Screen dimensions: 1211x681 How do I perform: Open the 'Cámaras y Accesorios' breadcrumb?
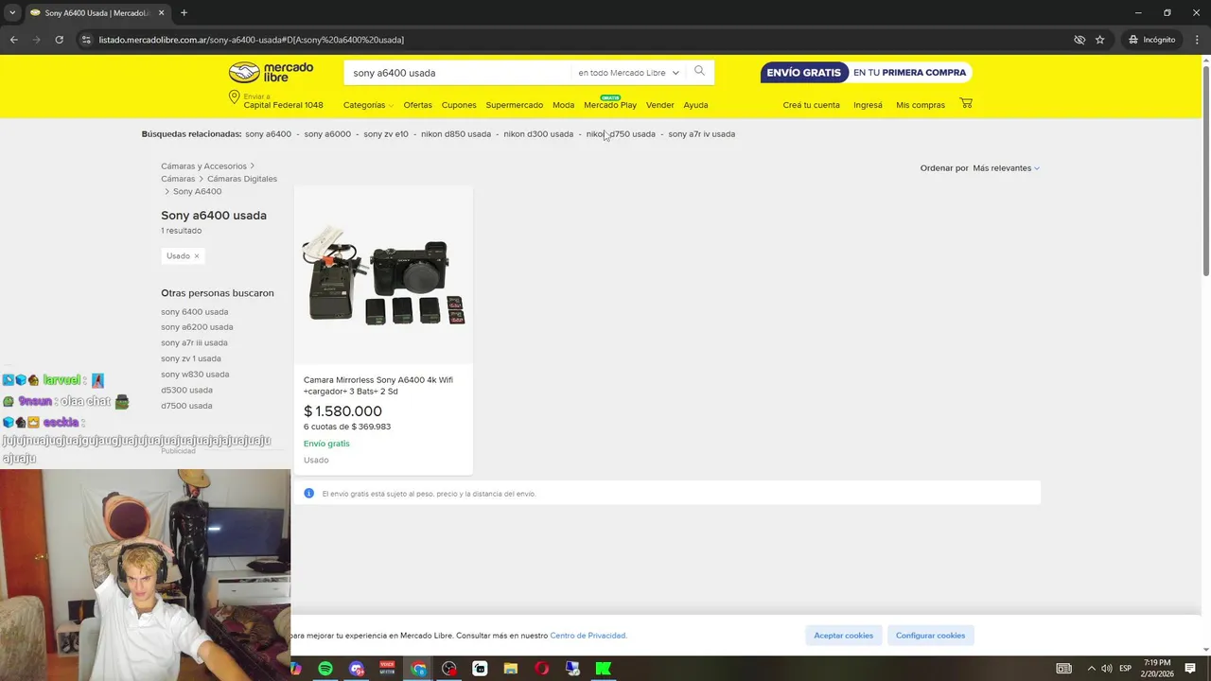pos(203,166)
